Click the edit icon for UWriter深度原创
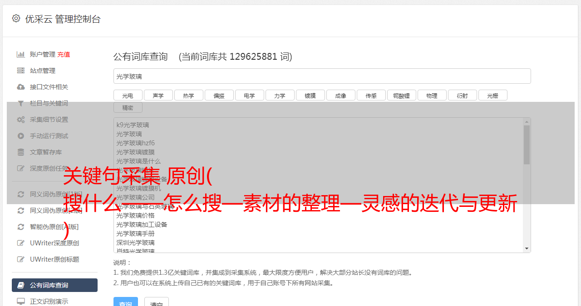 pyautogui.click(x=21, y=243)
